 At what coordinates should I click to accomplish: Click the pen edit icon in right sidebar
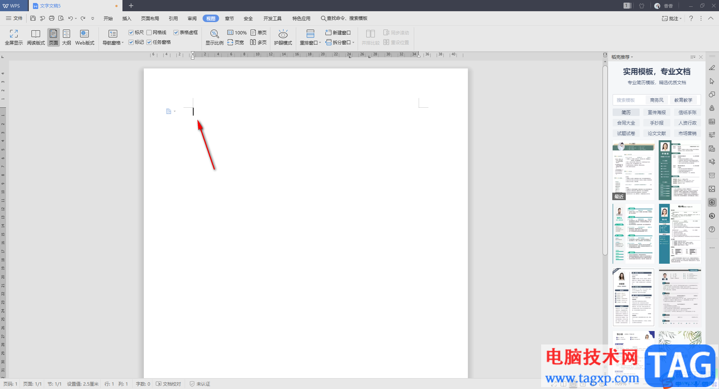pos(712,68)
